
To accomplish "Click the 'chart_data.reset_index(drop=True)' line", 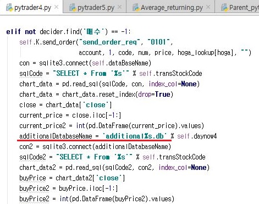I will point(96,95).
